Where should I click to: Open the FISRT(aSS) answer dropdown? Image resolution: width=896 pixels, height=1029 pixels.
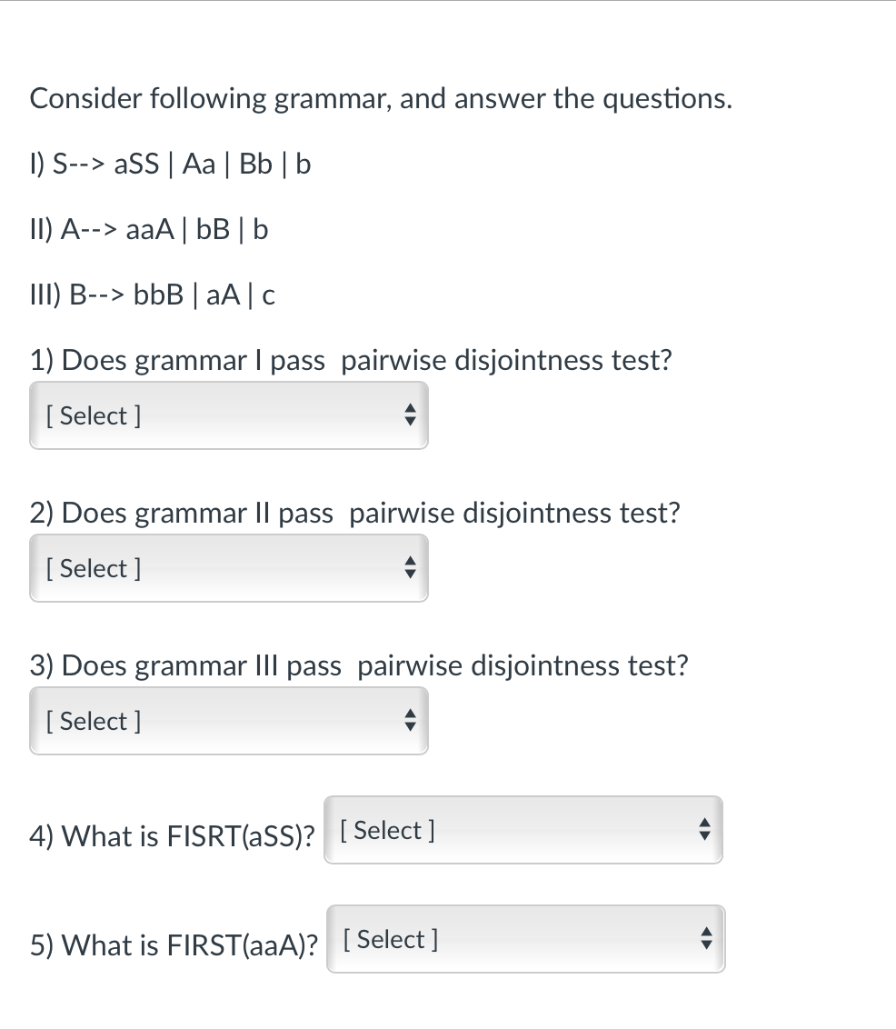click(523, 829)
